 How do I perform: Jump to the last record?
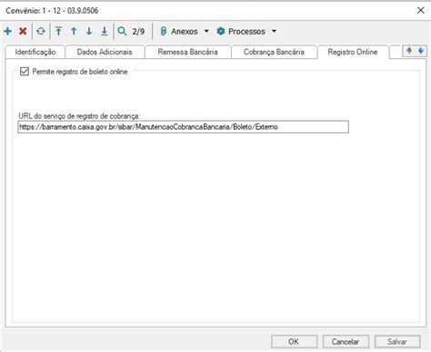(x=105, y=31)
